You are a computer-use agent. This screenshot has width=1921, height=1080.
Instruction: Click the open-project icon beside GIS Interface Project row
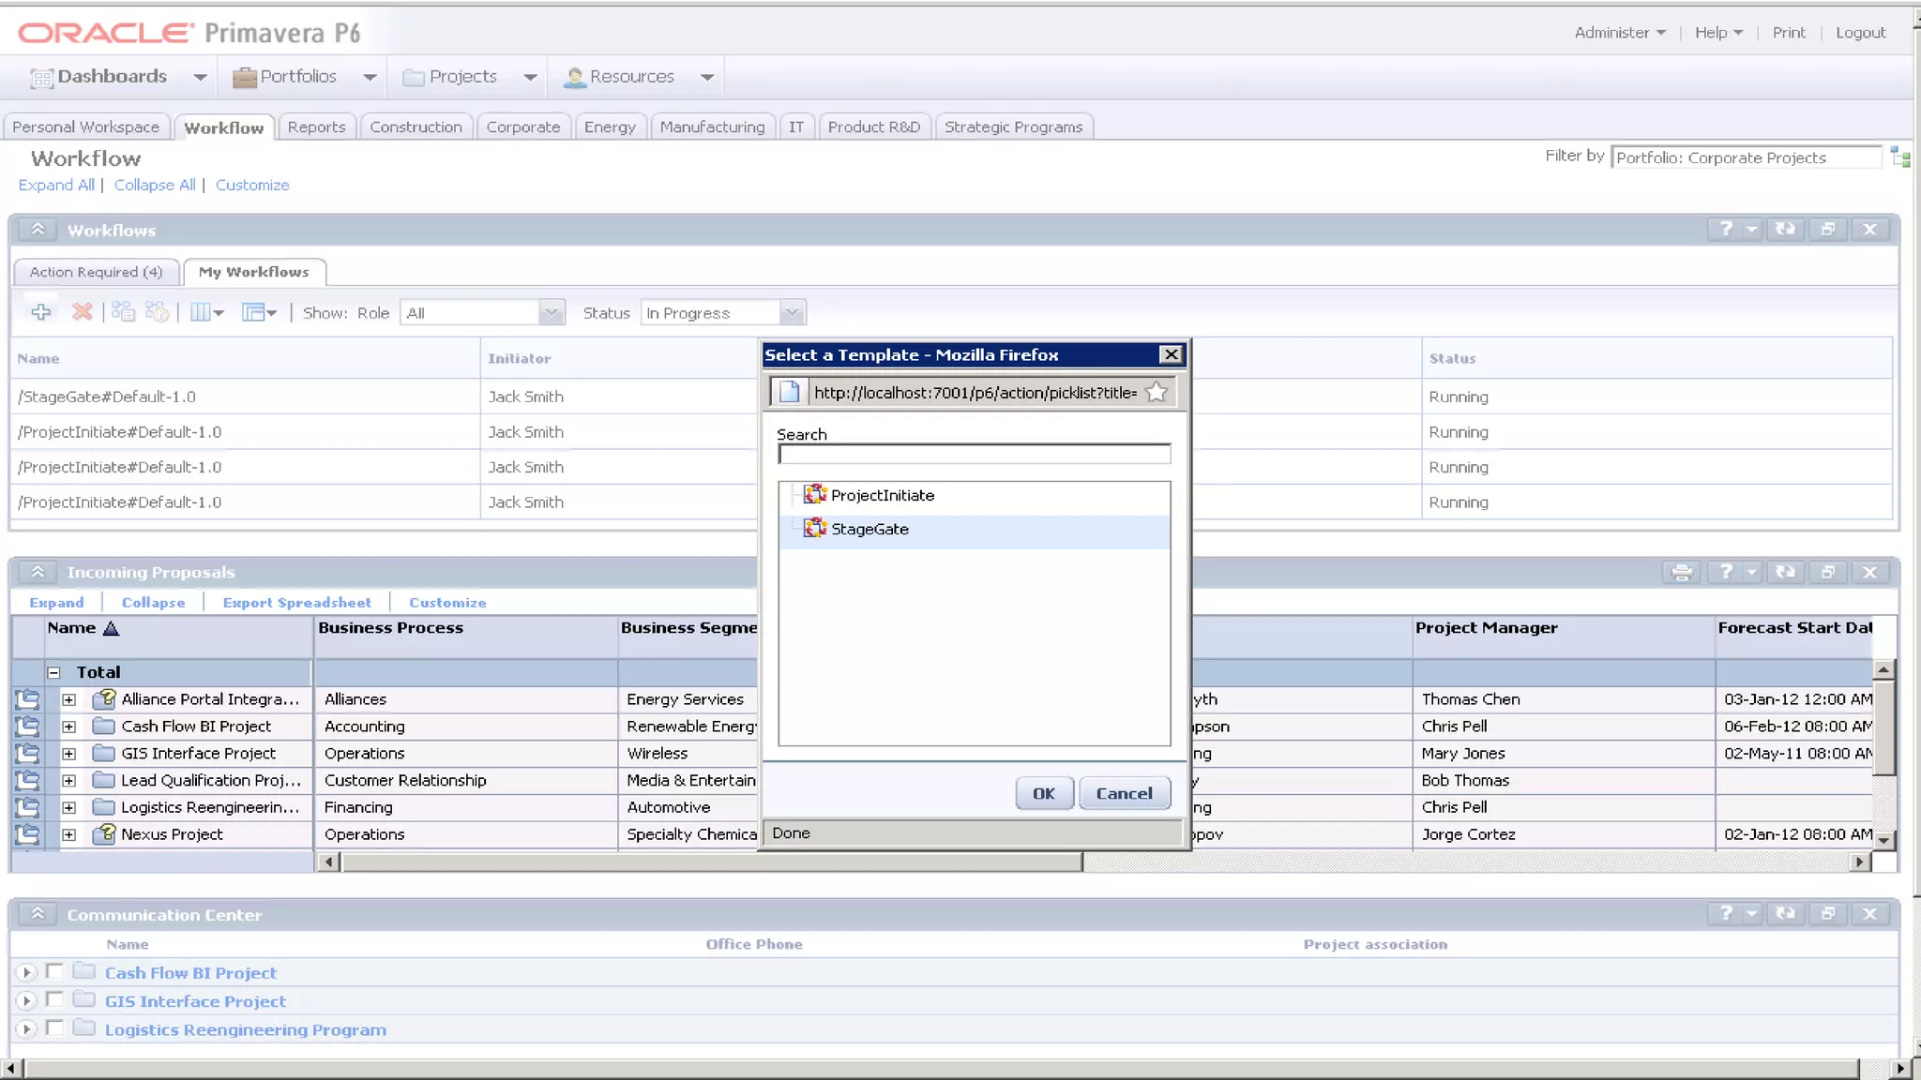(27, 753)
